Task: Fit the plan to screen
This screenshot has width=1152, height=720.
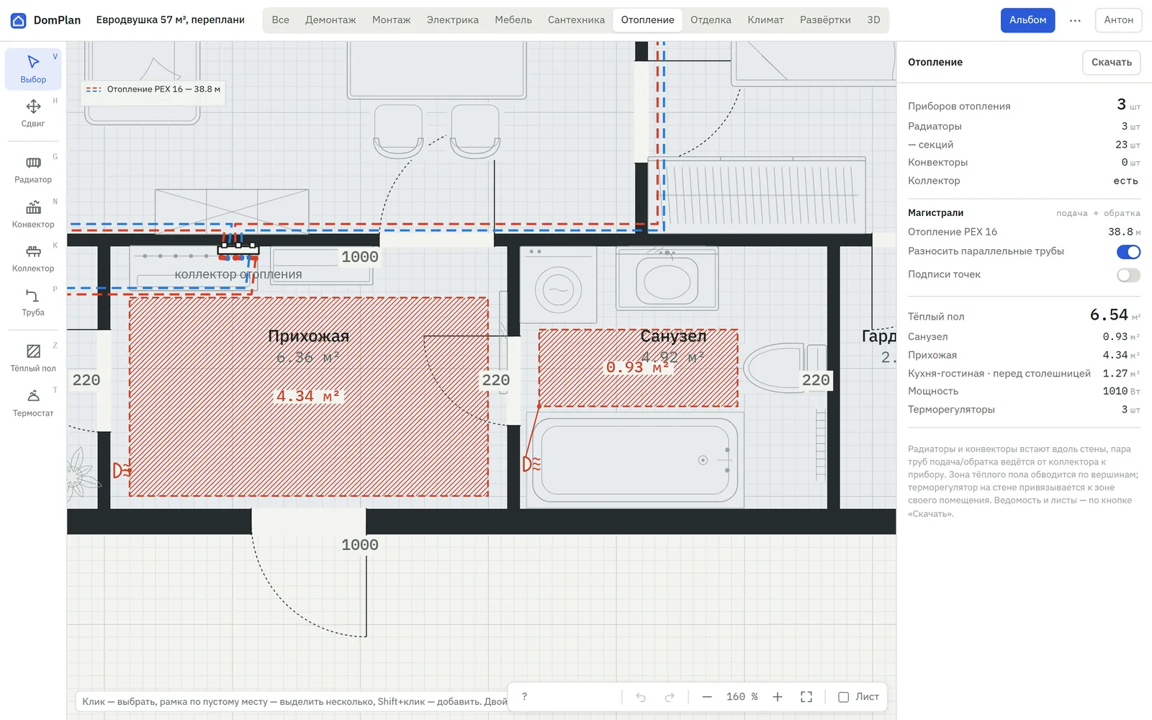Action: pyautogui.click(x=806, y=697)
